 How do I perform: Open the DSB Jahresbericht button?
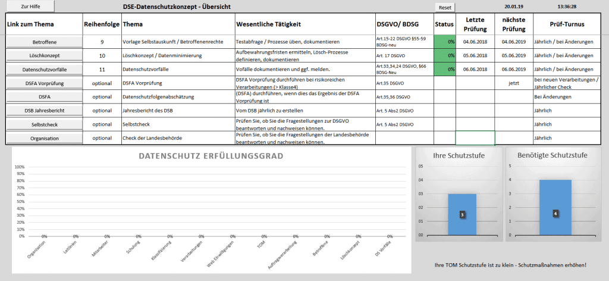(x=43, y=111)
